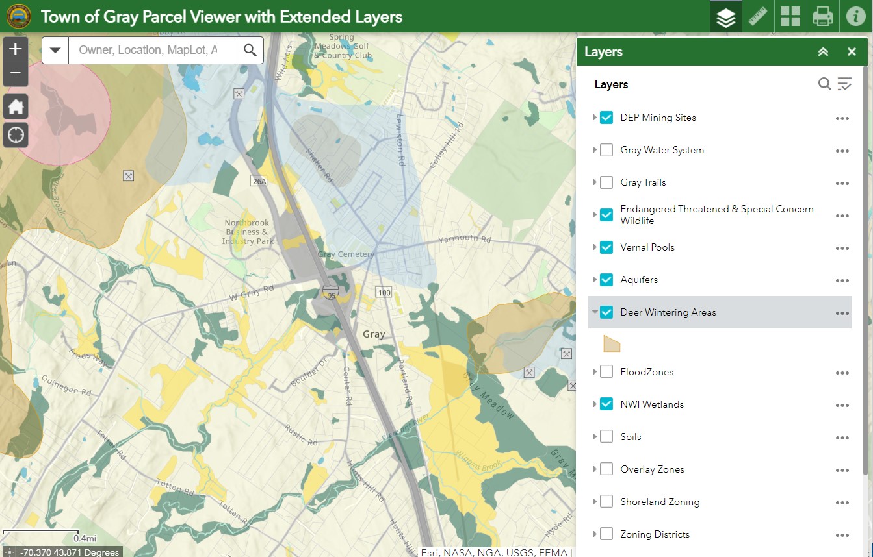Open DEP Mining Sites more options menu
Image resolution: width=873 pixels, height=557 pixels.
pos(842,118)
